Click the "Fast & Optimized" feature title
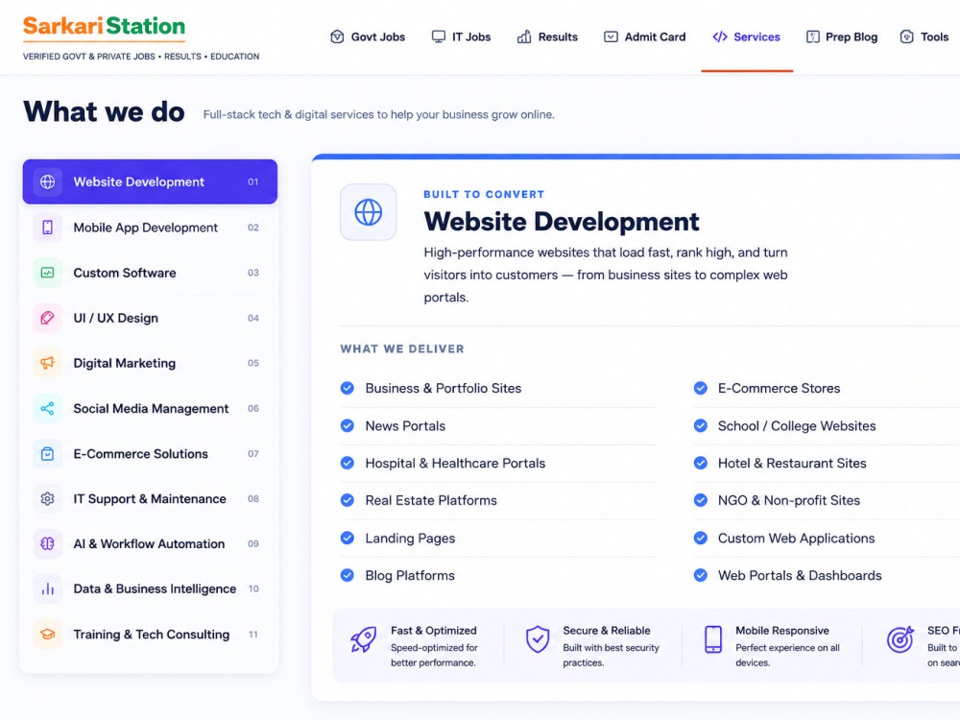Screen dimensions: 960x720 click(434, 631)
